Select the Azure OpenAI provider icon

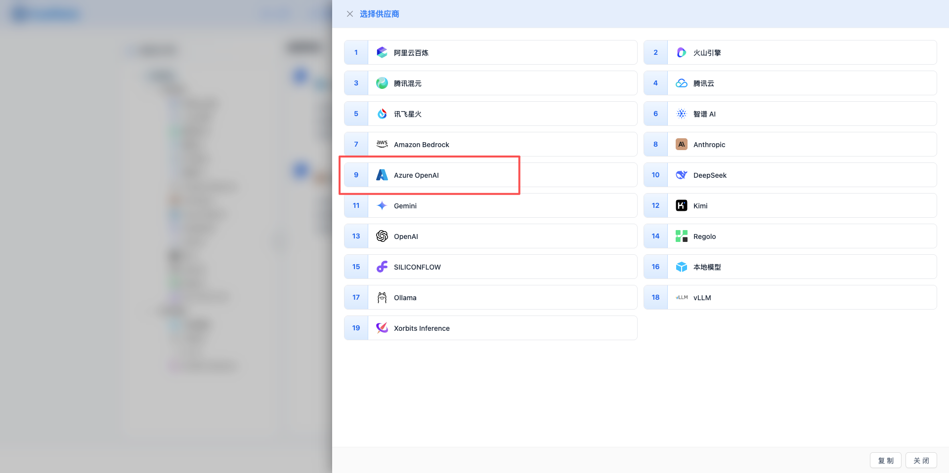[x=382, y=175]
